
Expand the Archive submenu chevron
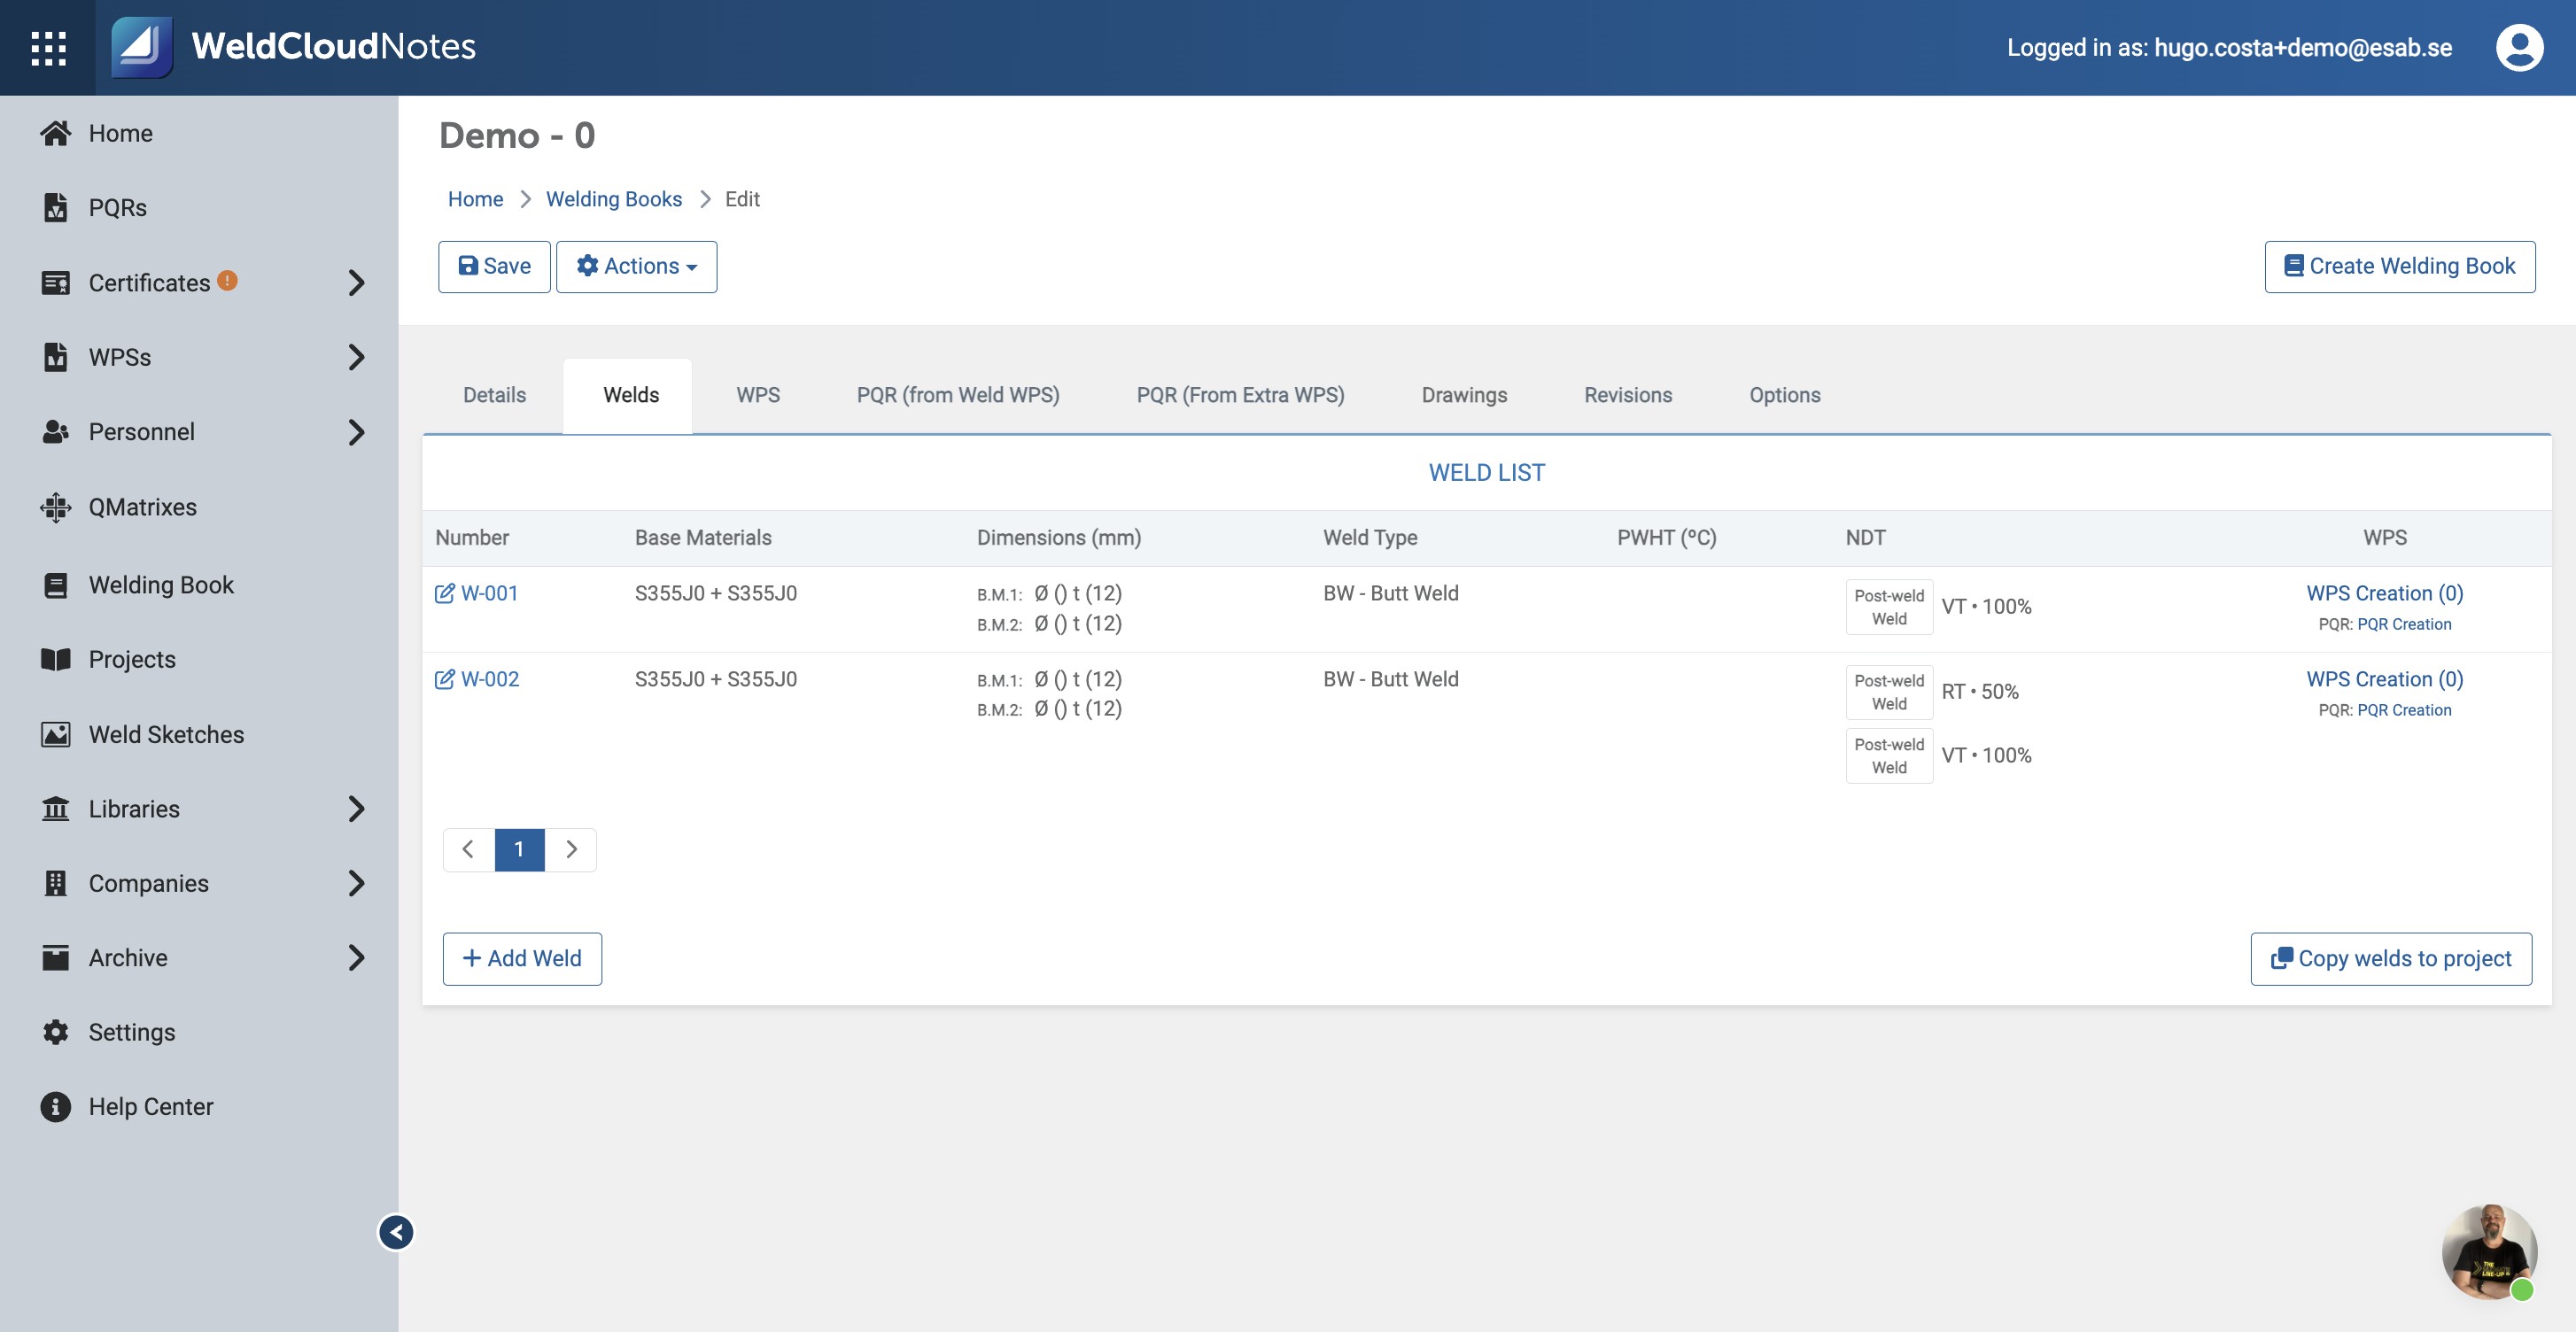[356, 957]
